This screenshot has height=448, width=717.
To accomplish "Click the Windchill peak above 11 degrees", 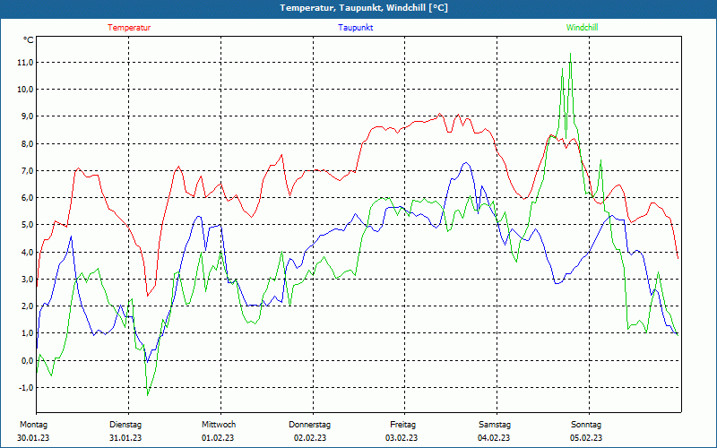I will tap(570, 54).
